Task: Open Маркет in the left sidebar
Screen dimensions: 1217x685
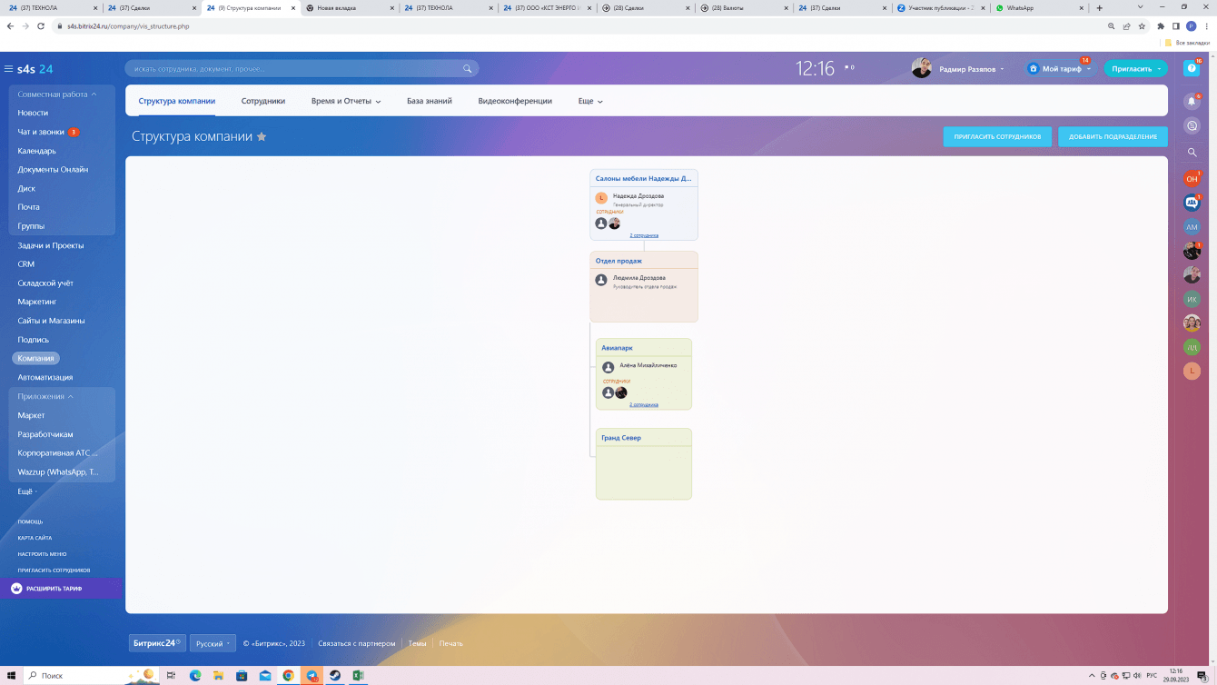Action: click(x=31, y=415)
